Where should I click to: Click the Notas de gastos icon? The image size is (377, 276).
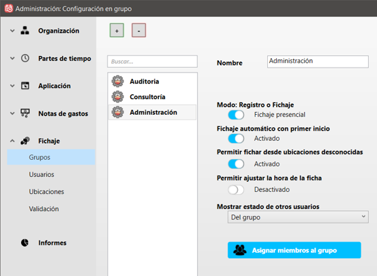[25, 113]
